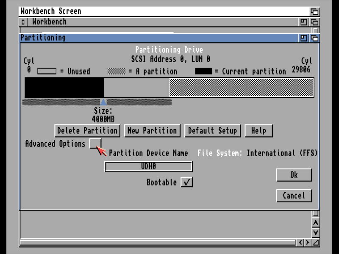The width and height of the screenshot is (339, 254).
Task: Click the Workbench window depth gadget
Action: [314, 22]
